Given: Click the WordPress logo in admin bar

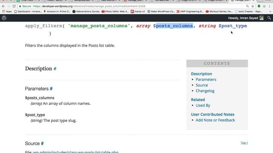Looking at the screenshot, I should click(4, 18).
